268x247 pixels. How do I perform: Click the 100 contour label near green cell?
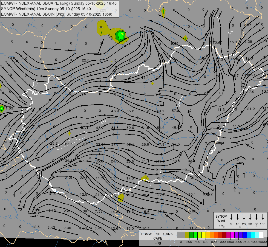pyautogui.click(x=110, y=37)
